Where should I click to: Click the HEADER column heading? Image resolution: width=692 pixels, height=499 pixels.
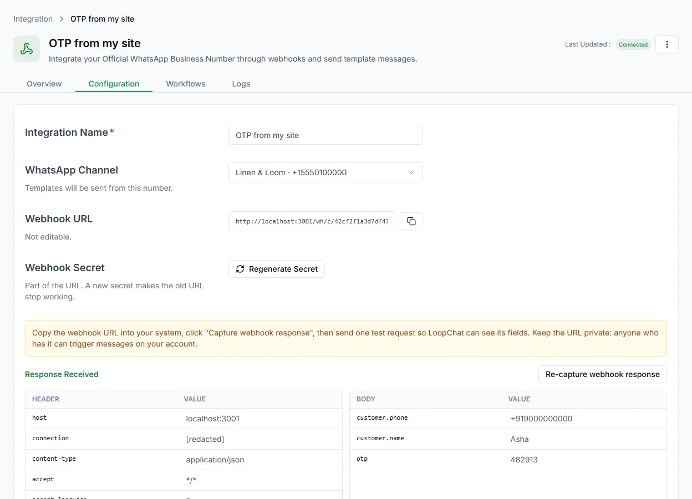point(45,399)
